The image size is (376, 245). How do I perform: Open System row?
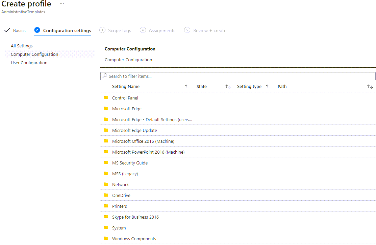pos(238,227)
